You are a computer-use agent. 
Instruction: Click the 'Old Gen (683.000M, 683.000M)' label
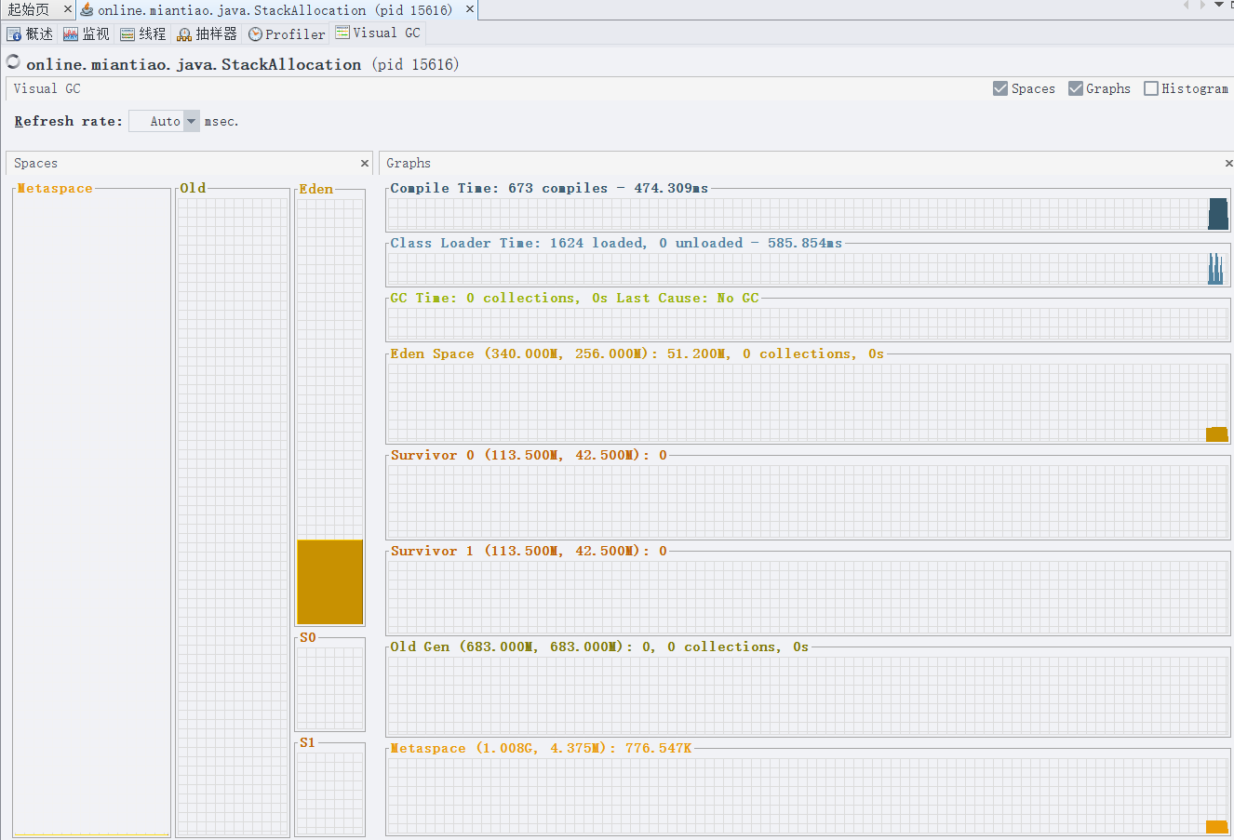point(599,647)
